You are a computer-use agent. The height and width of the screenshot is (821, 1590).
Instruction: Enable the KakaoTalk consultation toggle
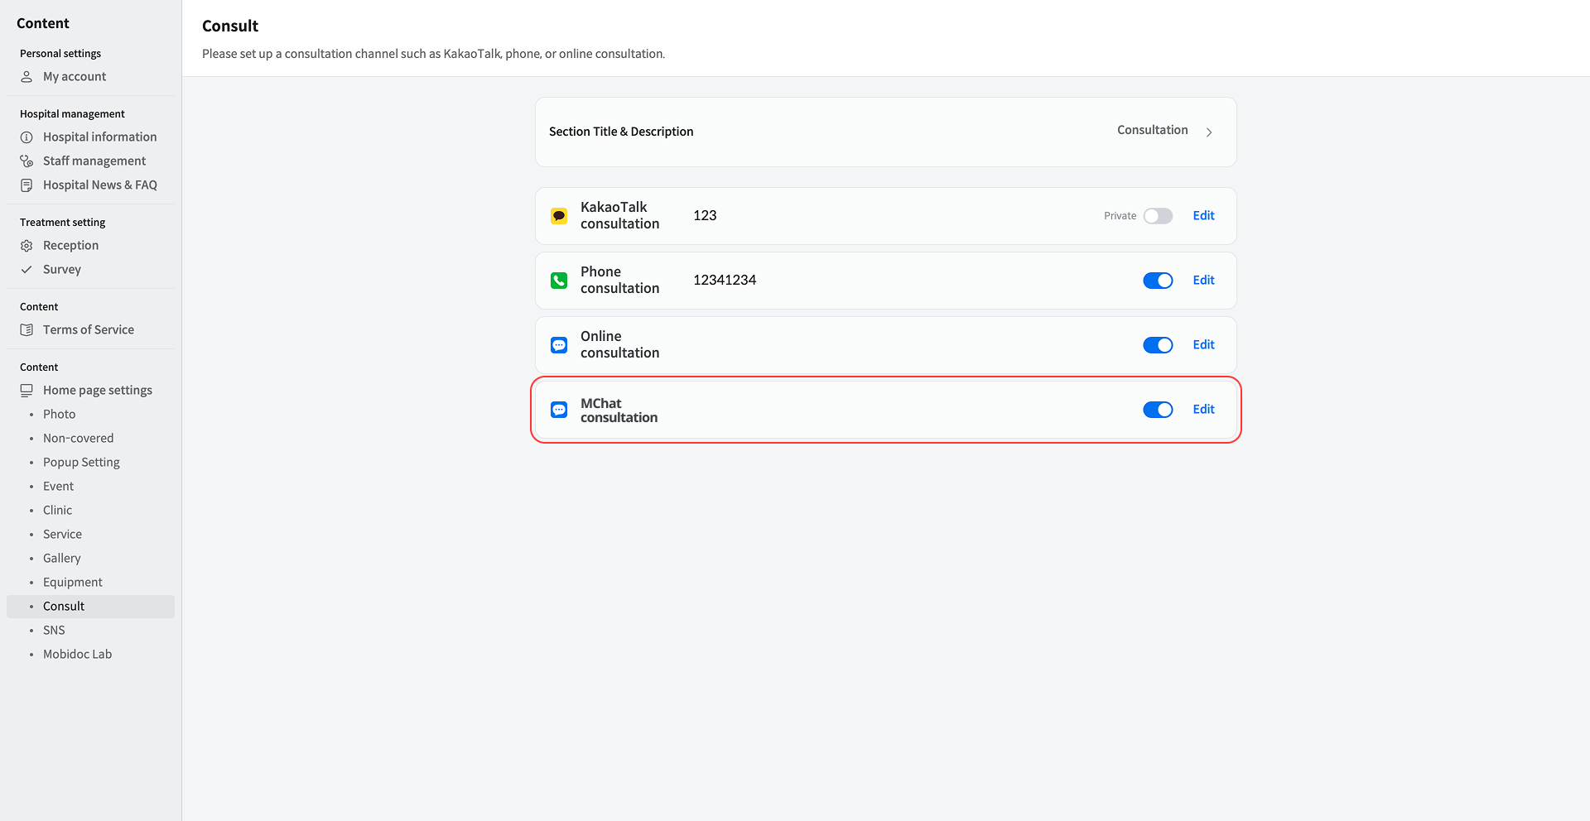tap(1158, 216)
